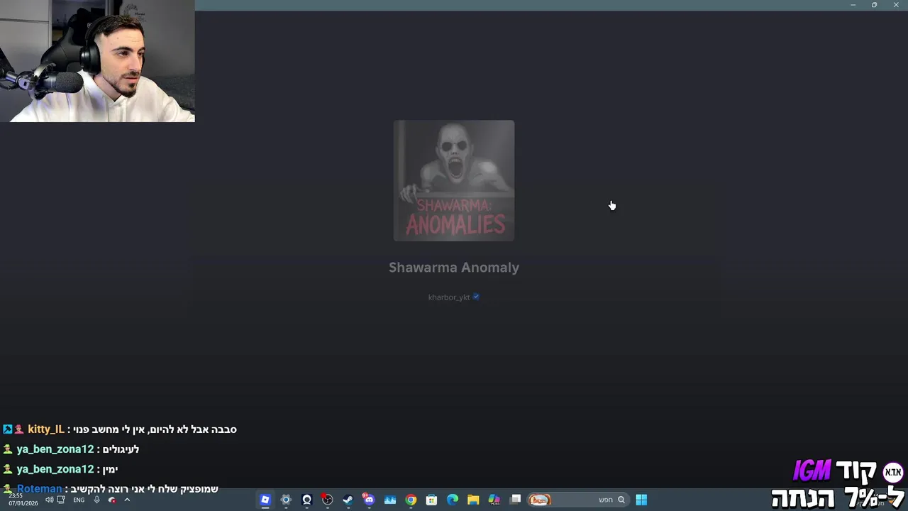Open the Roblox app in the taskbar
The height and width of the screenshot is (511, 908).
[265, 500]
